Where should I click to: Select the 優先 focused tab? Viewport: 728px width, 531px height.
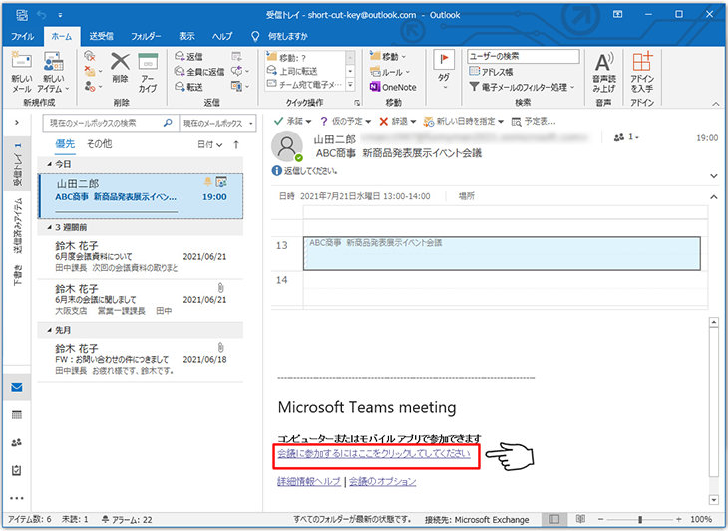pyautogui.click(x=65, y=144)
